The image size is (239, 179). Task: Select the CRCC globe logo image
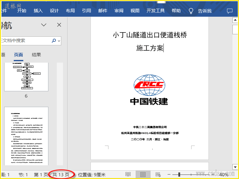(149, 85)
